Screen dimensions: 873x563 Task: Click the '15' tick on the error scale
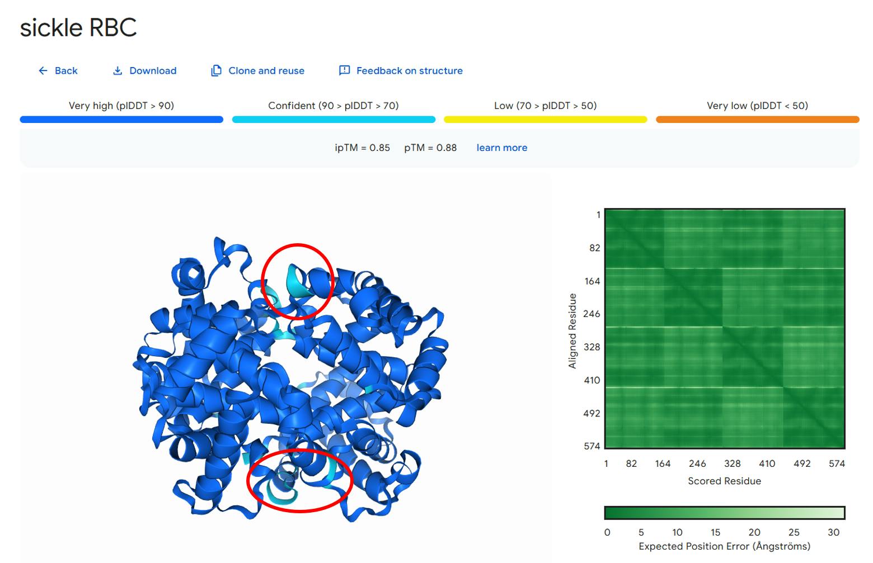716,532
